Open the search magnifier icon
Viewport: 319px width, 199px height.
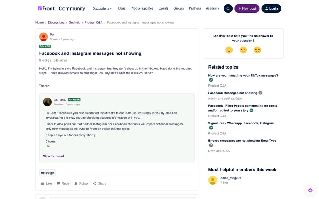pyautogui.click(x=228, y=8)
